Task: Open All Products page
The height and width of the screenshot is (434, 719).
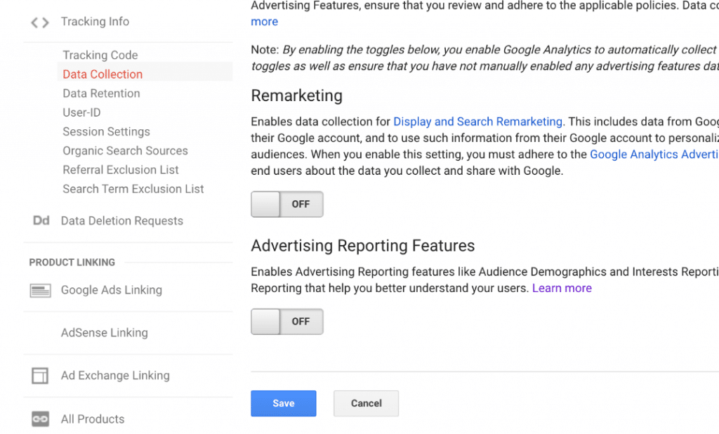Action: (93, 419)
